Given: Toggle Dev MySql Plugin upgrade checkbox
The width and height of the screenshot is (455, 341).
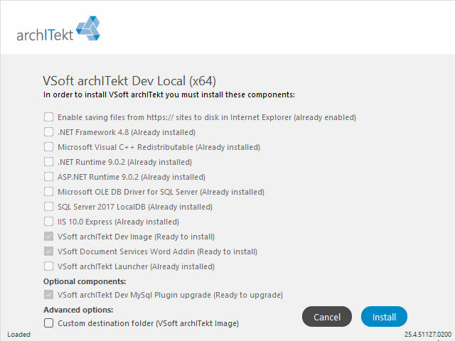Looking at the screenshot, I should point(48,295).
